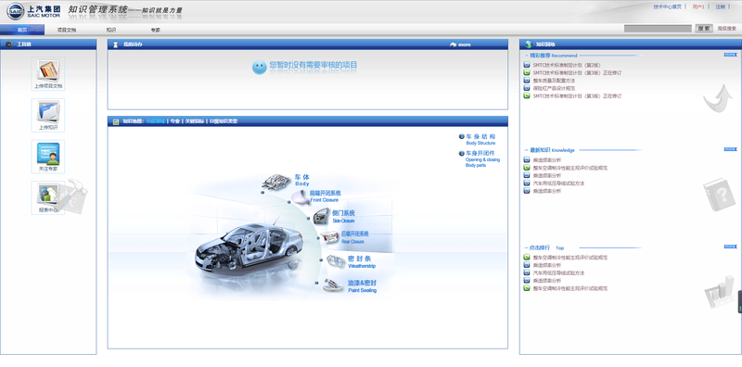Click the car body frame image
742x367 pixels.
[249, 247]
